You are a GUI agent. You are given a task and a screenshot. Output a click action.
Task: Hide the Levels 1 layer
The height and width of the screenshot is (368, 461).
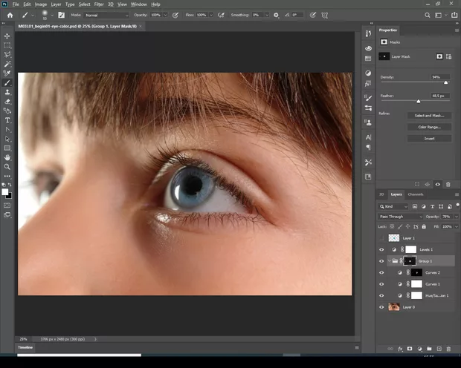click(x=381, y=249)
